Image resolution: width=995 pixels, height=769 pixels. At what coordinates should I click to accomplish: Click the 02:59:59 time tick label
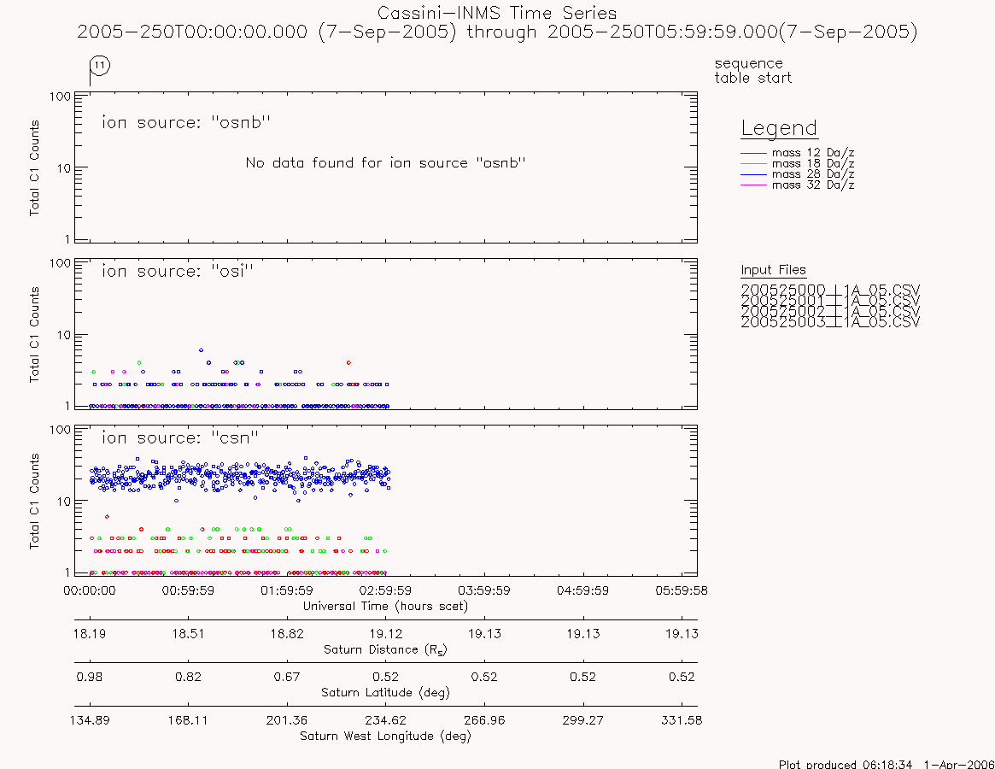click(x=385, y=590)
